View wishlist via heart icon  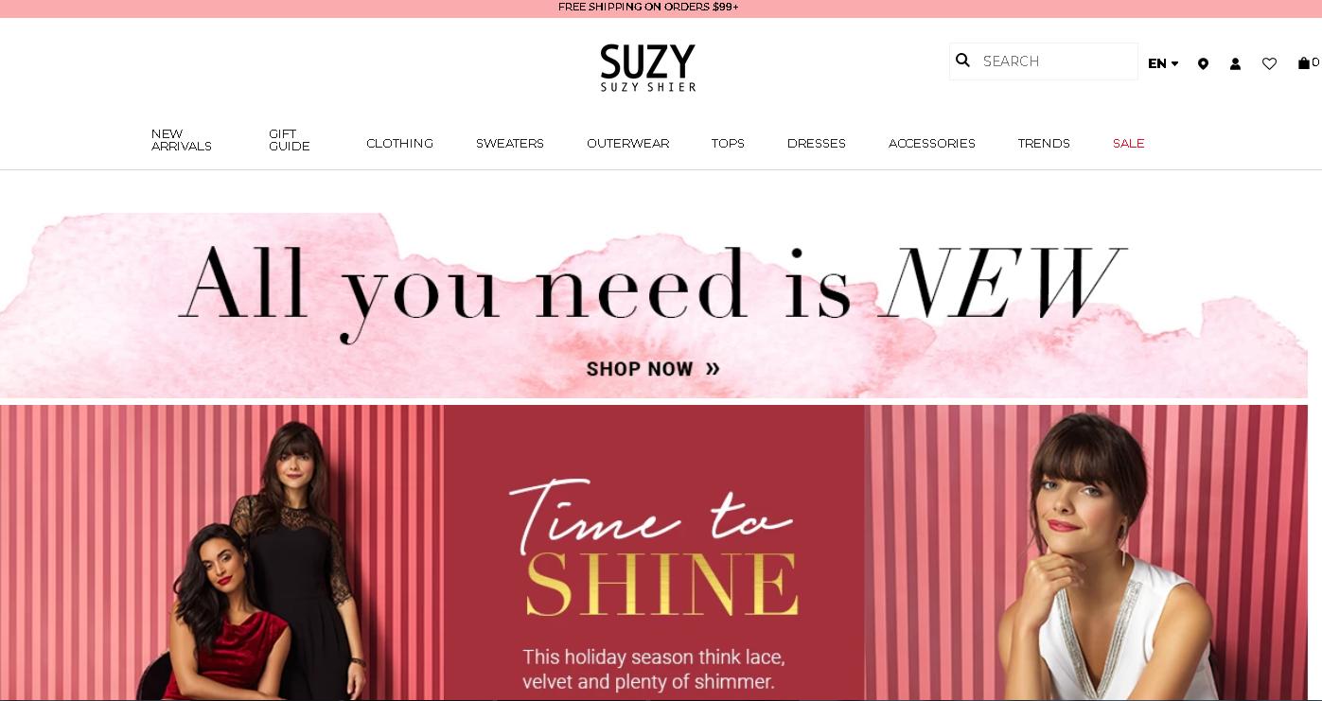(1269, 63)
